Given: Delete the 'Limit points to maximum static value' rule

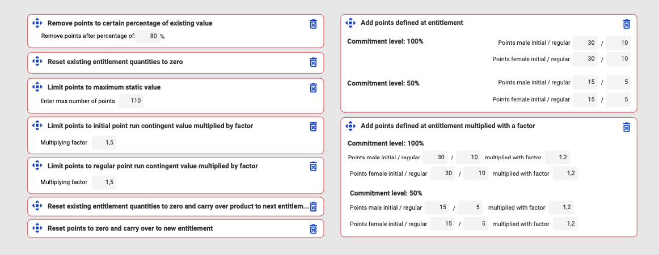Looking at the screenshot, I should click(313, 88).
